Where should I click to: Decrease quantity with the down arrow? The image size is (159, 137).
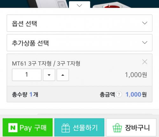click(x=49, y=75)
